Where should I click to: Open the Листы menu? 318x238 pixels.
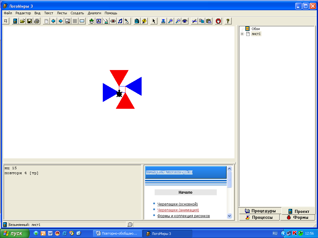pos(62,13)
